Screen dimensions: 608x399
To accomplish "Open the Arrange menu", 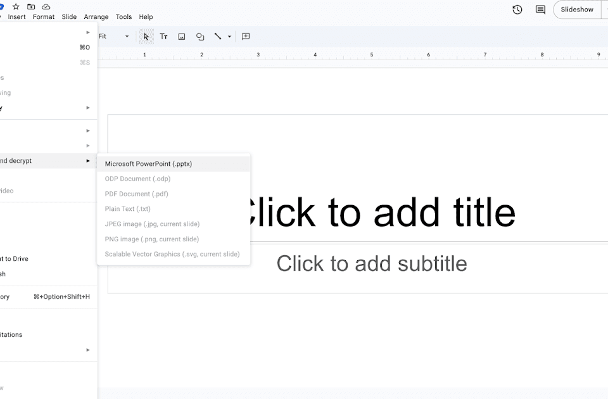I will coord(96,17).
